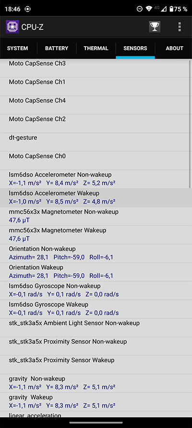
Task: Tap the trophy icon in header
Action: [155, 27]
